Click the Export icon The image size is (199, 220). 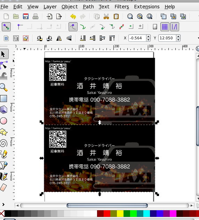point(59,16)
